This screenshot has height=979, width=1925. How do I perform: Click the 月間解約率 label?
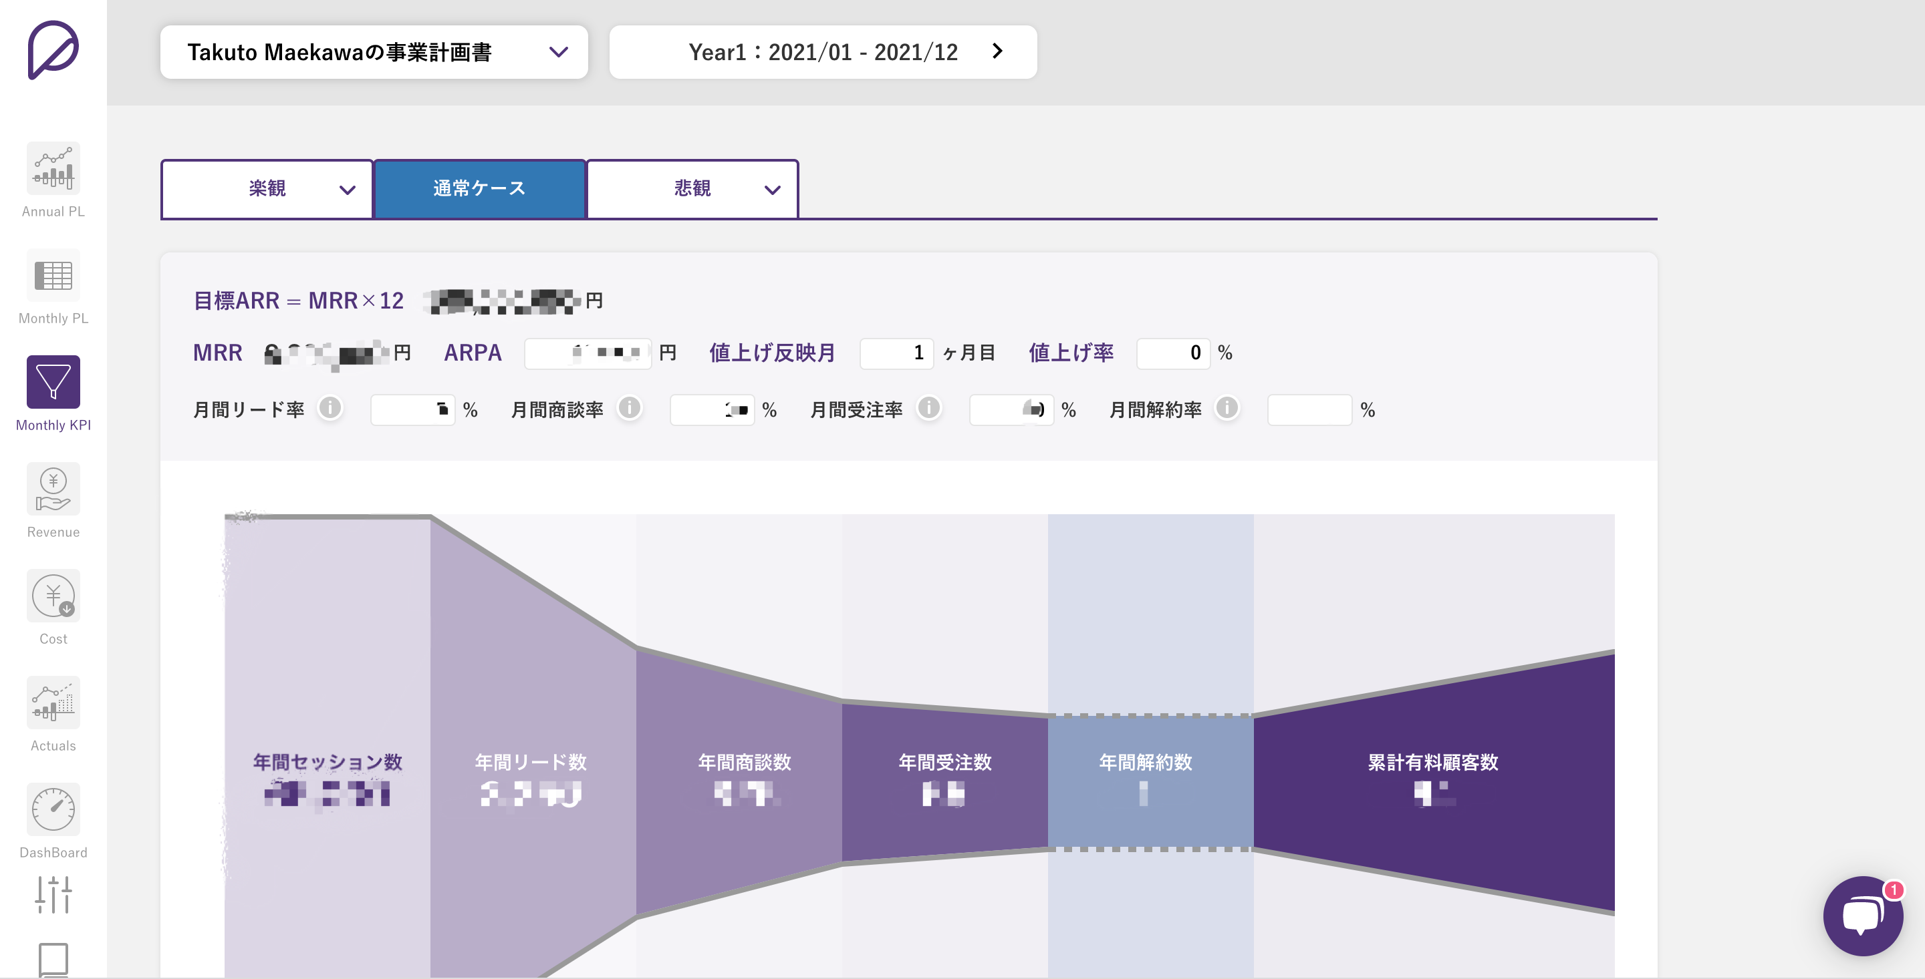(x=1155, y=410)
